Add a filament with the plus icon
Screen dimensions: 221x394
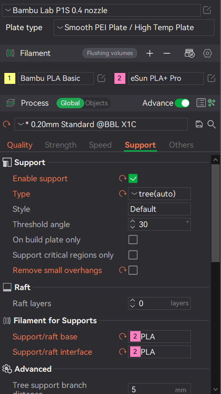click(150, 53)
